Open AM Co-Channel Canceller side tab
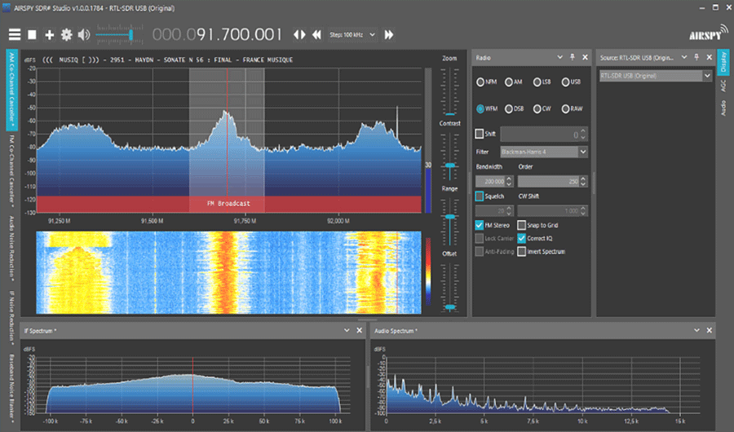Screen dimensions: 734x432 12,90
